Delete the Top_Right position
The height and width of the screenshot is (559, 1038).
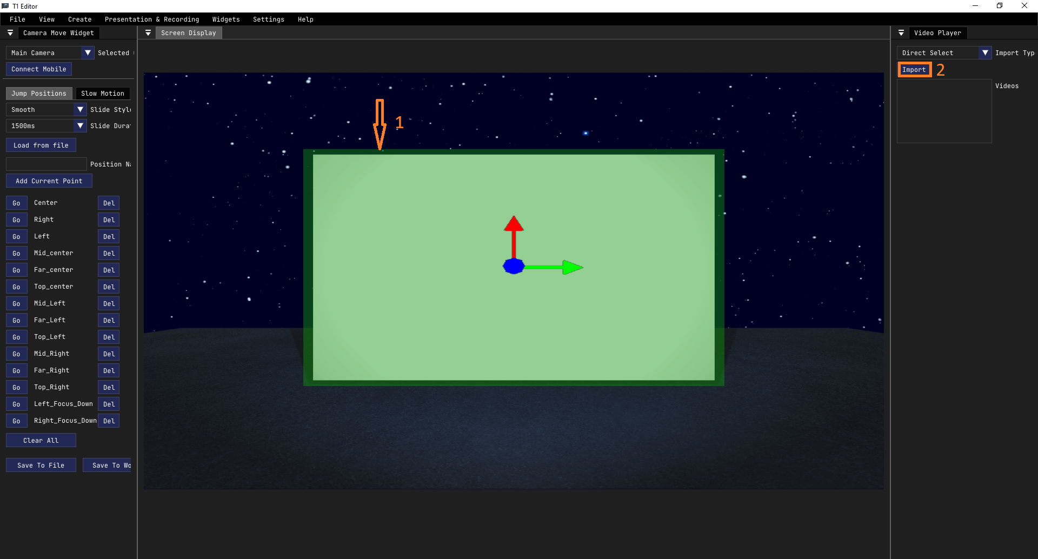coord(109,388)
